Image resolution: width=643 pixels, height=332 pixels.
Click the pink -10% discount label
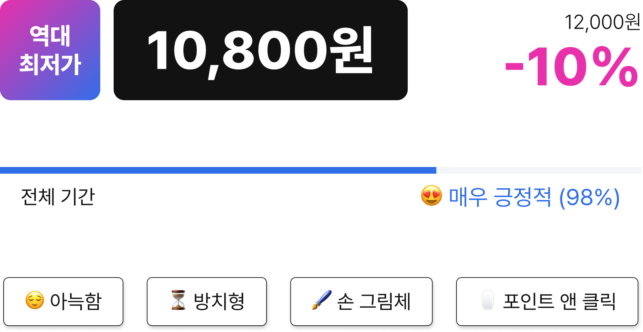571,67
